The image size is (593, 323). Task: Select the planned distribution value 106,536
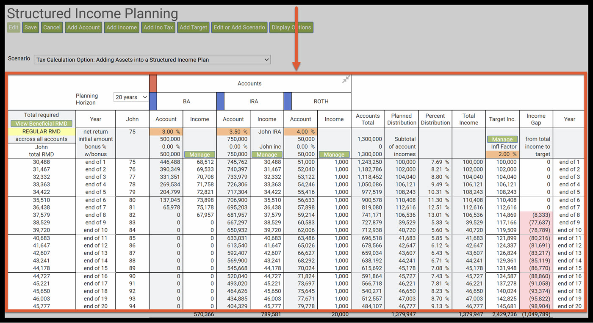[x=405, y=215]
